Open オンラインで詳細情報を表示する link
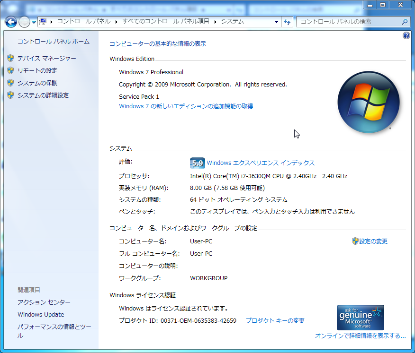This screenshot has height=353, width=415. [360, 336]
